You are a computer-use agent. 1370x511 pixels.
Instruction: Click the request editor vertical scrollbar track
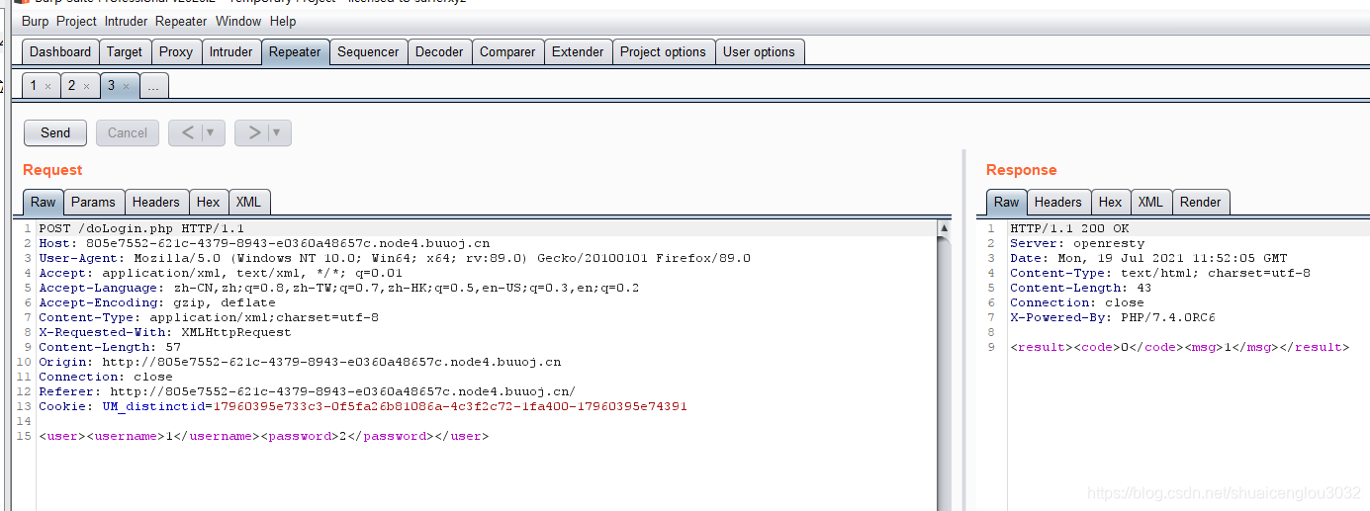point(944,376)
